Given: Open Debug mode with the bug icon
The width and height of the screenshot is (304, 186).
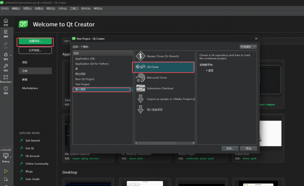Looking at the screenshot, I should pyautogui.click(x=6, y=56).
